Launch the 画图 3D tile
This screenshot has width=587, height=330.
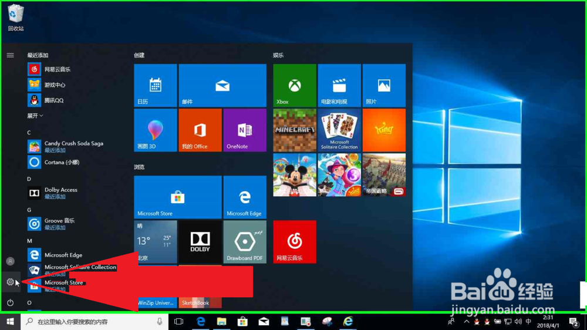156,130
